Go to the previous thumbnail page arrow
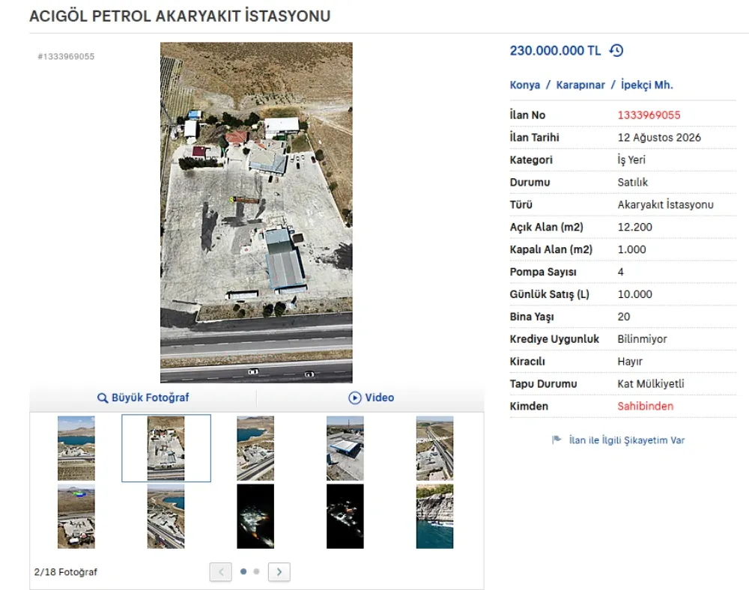The image size is (749, 590). (221, 572)
